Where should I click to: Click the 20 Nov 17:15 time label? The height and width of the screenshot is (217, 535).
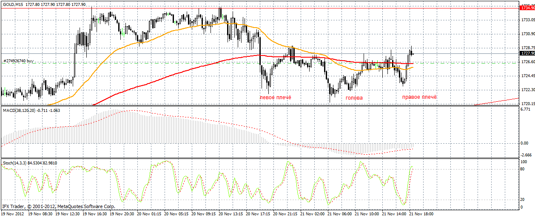257,214
